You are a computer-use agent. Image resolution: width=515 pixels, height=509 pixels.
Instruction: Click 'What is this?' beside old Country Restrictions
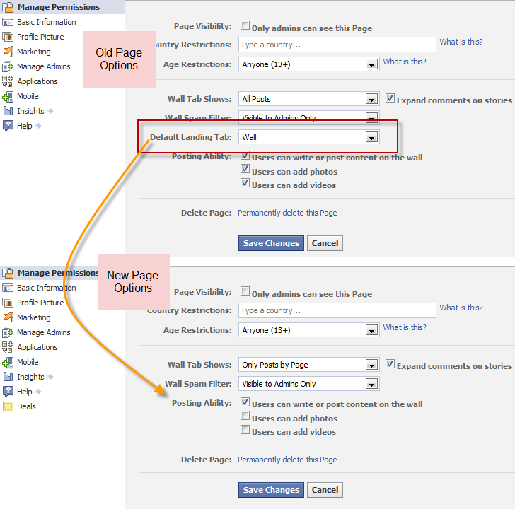point(461,42)
